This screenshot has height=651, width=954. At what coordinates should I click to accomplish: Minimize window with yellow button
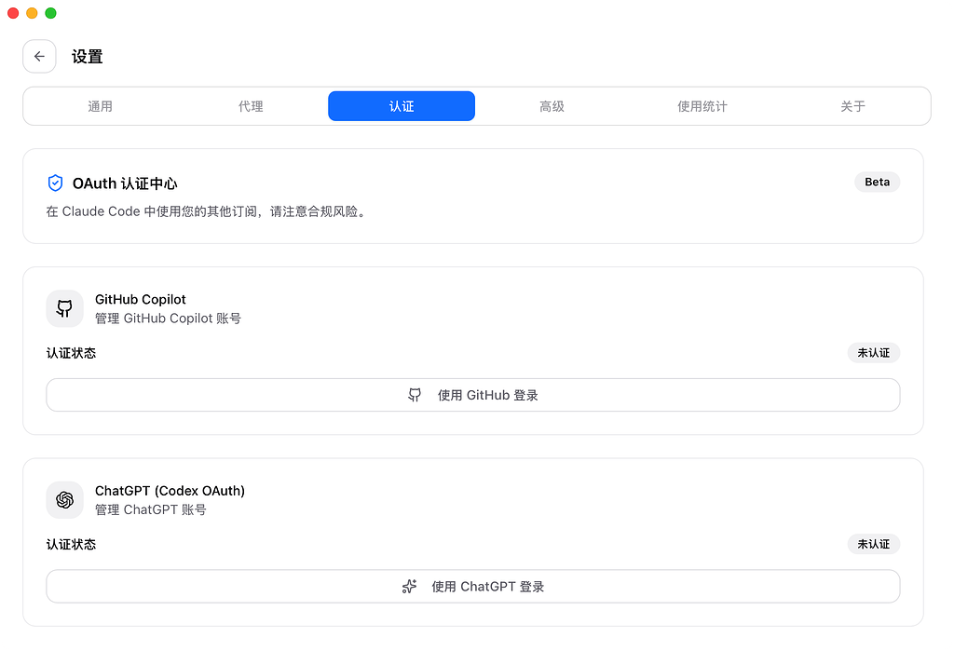click(x=33, y=13)
